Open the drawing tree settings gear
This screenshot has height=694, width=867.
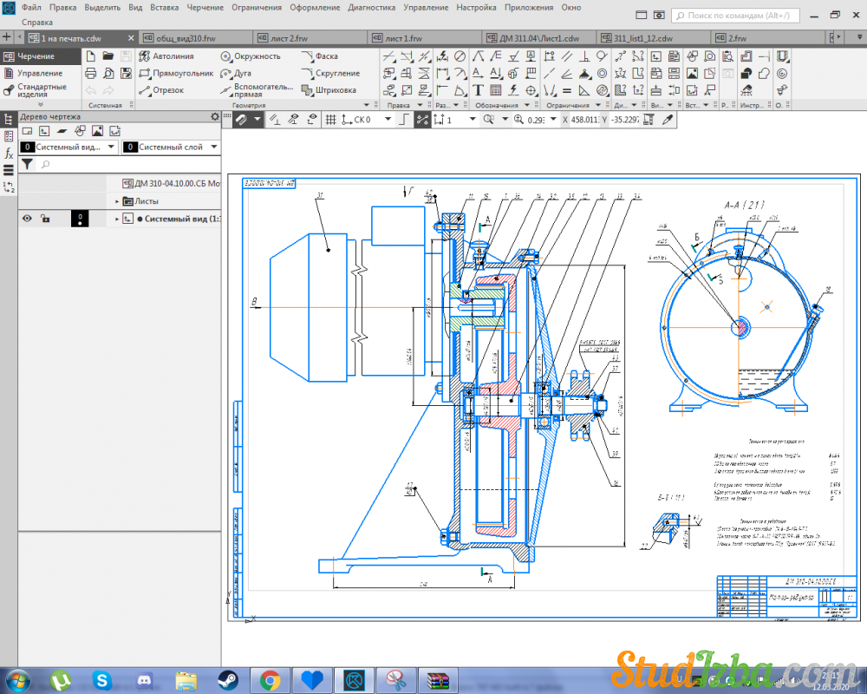(x=215, y=116)
